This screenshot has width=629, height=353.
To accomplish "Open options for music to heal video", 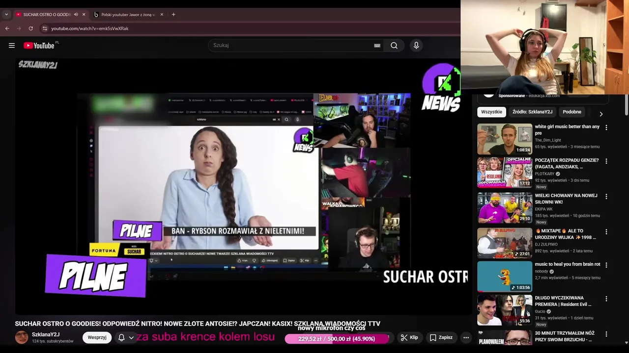I will [606, 265].
